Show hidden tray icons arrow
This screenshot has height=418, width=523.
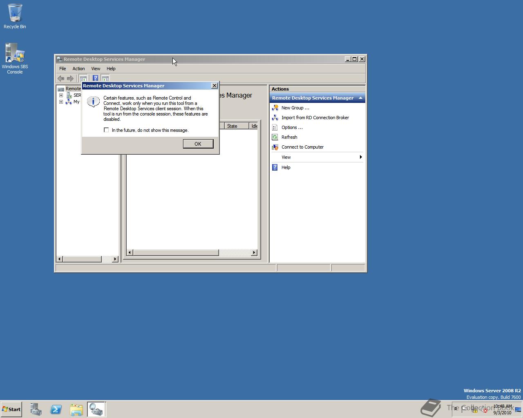(456, 409)
